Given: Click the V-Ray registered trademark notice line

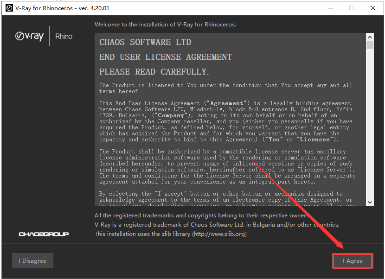Looking at the screenshot, I should pyautogui.click(x=217, y=224).
